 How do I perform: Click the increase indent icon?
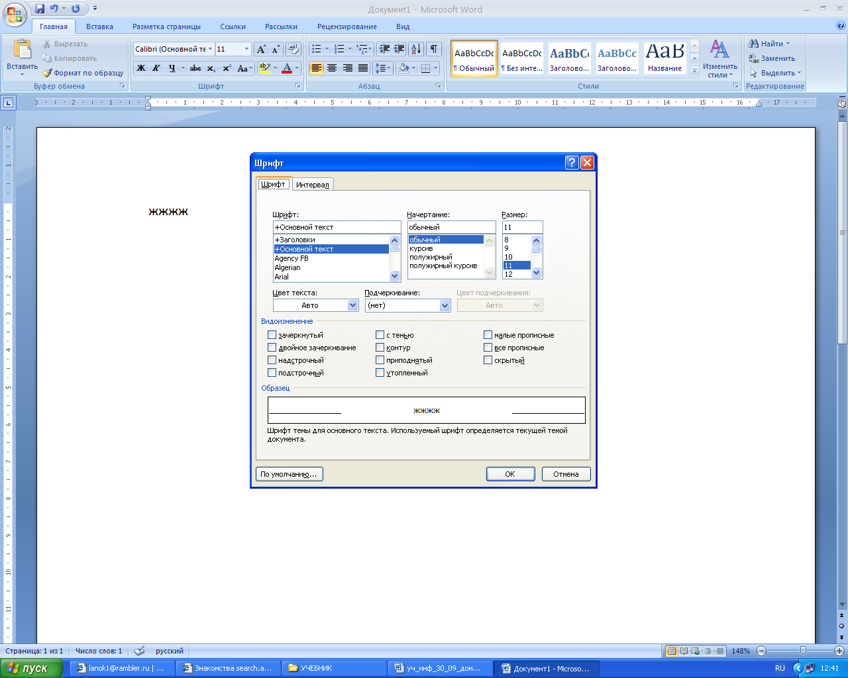pyautogui.click(x=399, y=49)
